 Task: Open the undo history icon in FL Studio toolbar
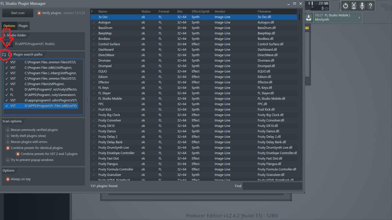(346, 5)
